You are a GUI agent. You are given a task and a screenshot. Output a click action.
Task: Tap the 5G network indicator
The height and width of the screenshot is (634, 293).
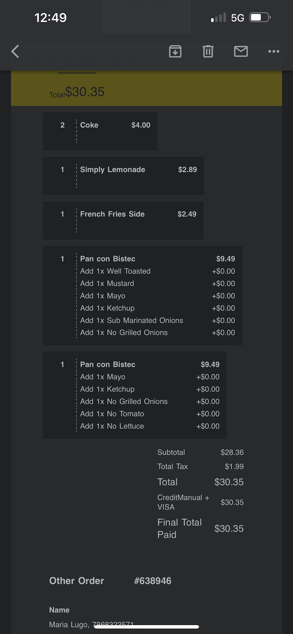point(238,18)
